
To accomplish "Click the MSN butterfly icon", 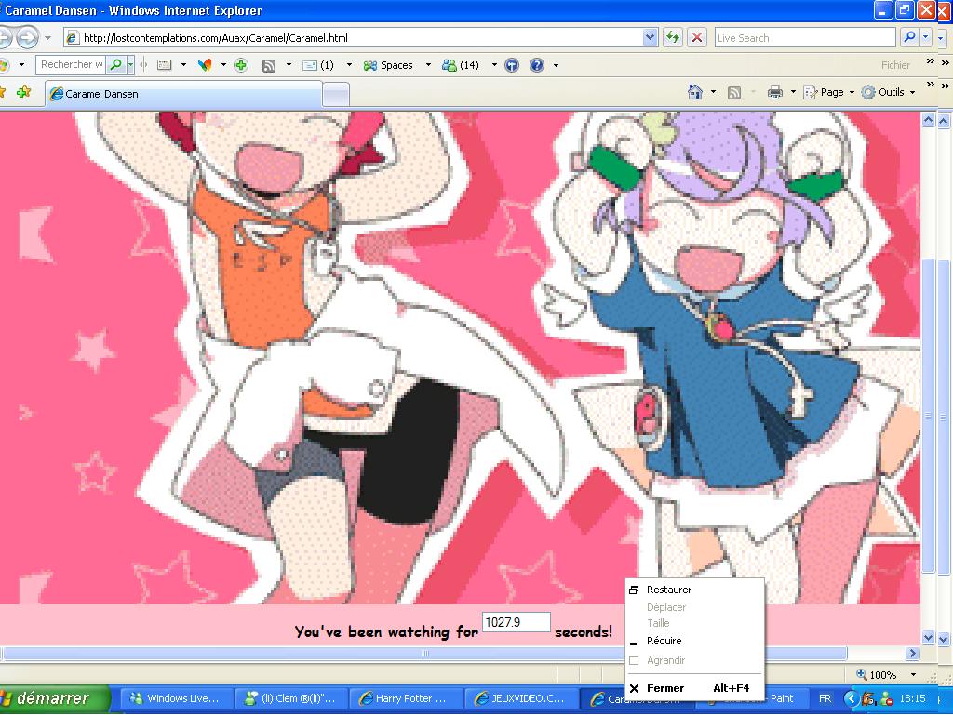I will click(205, 65).
